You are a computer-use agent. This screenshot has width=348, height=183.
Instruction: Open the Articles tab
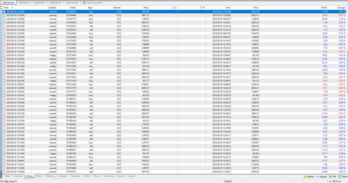pyautogui.click(x=96, y=176)
